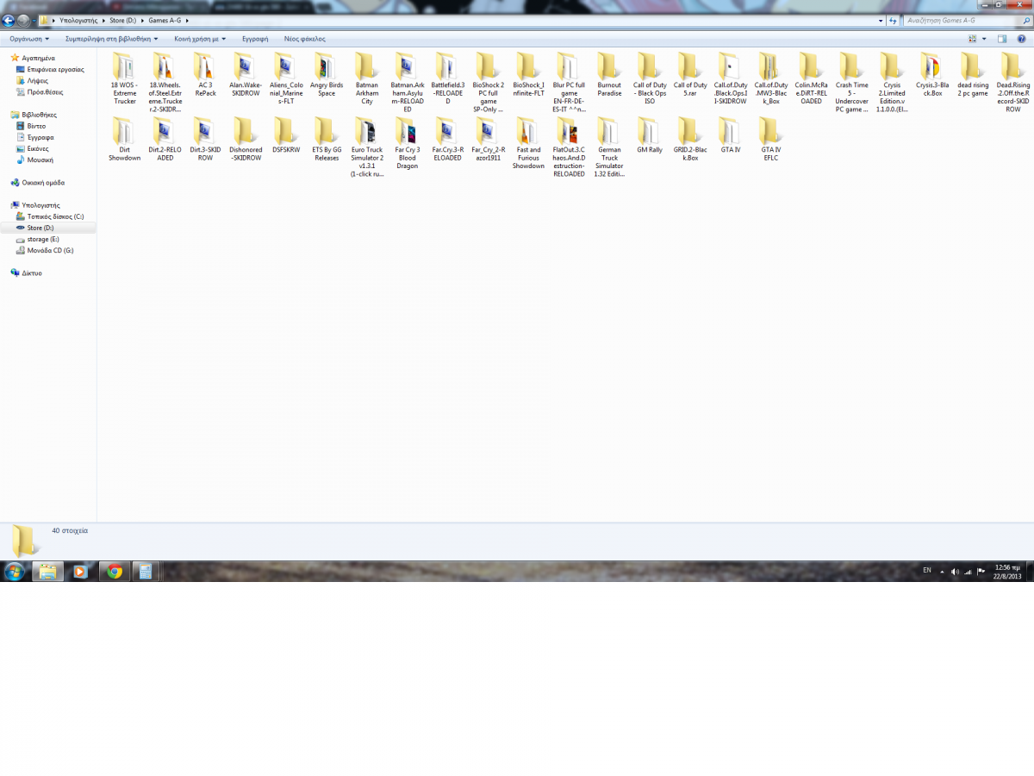Select the DSFSKRW folder
This screenshot has height=776, width=1034.
[286, 136]
